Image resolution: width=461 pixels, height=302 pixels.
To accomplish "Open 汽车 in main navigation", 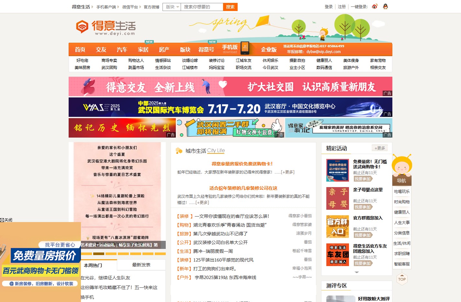I will 122,50.
